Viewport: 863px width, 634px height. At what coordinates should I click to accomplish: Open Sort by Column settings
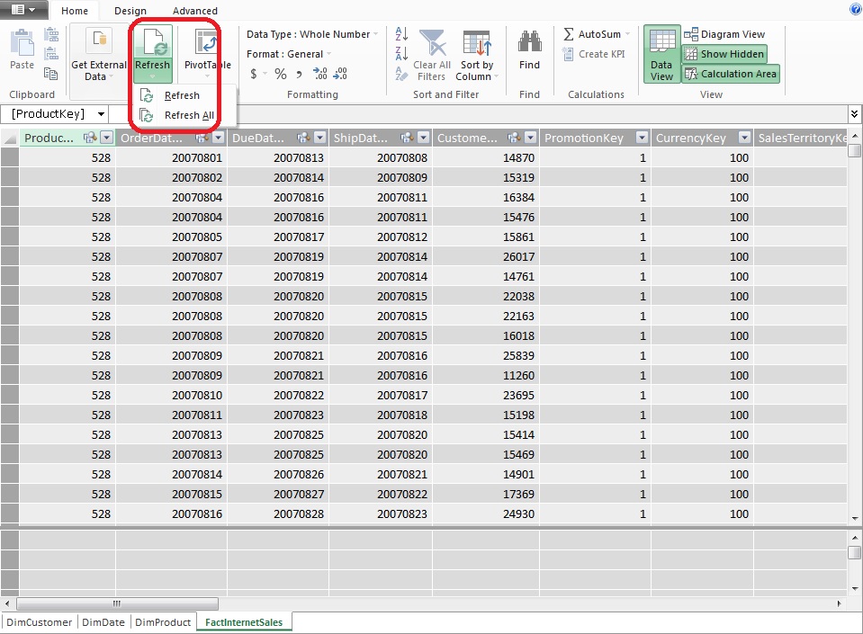(x=476, y=54)
